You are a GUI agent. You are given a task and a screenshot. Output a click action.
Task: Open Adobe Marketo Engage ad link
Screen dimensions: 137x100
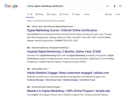tap(68, 73)
